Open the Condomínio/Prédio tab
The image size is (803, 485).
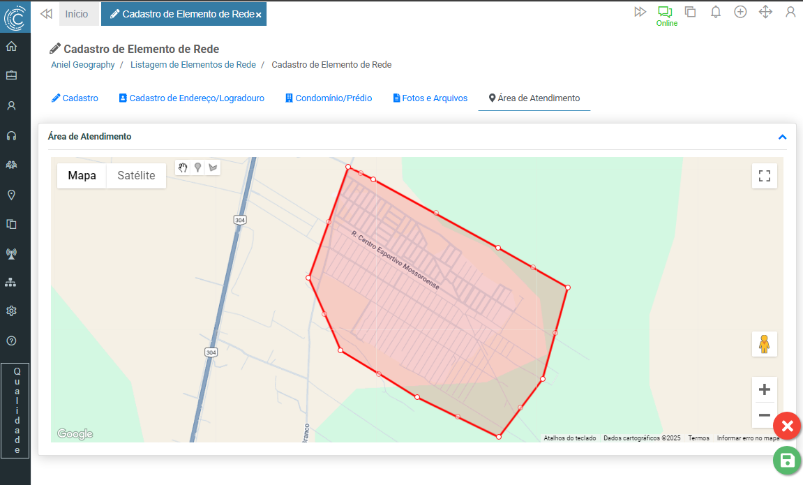click(x=329, y=98)
